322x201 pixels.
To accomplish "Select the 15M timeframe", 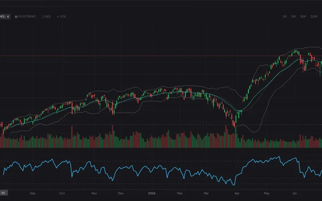I will [303, 16].
